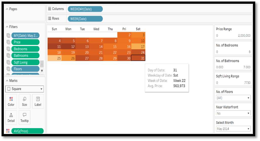This screenshot has width=260, height=141.
Task: Collapse the Pages shelf
Action: (7, 9)
